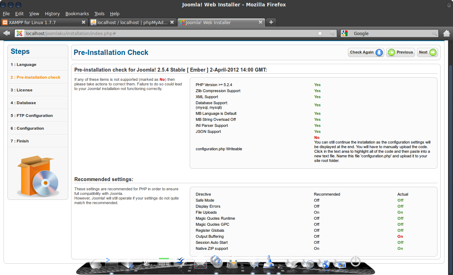This screenshot has height=275, width=453.
Task: Open the File menu
Action: (6, 13)
